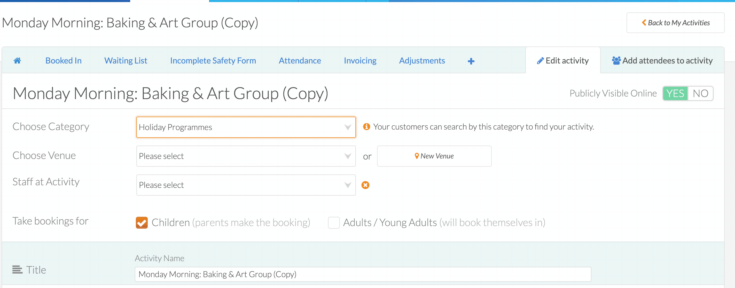Click the 'Your customers can search' hint text
735x288 pixels.
point(483,127)
